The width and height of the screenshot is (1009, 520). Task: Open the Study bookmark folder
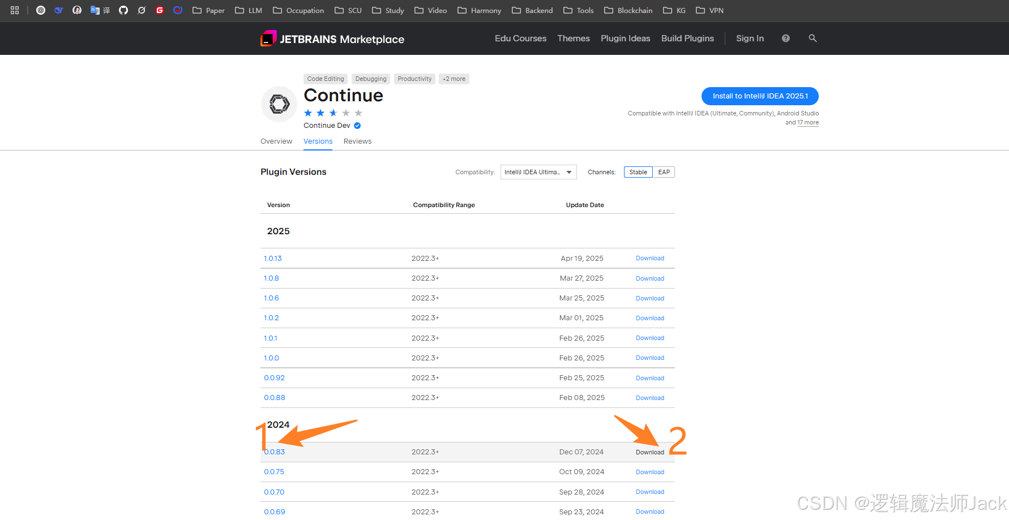pos(388,10)
